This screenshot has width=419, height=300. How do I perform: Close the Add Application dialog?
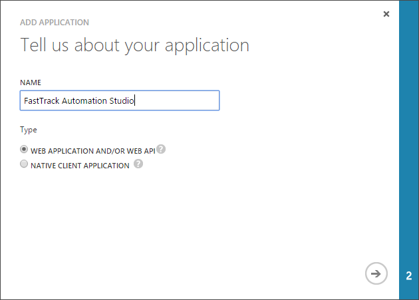(386, 14)
